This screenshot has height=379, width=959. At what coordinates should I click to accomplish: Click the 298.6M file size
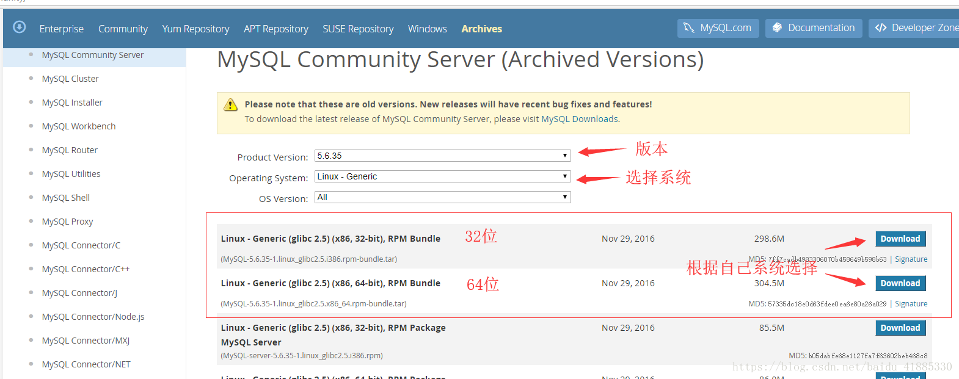[769, 239]
